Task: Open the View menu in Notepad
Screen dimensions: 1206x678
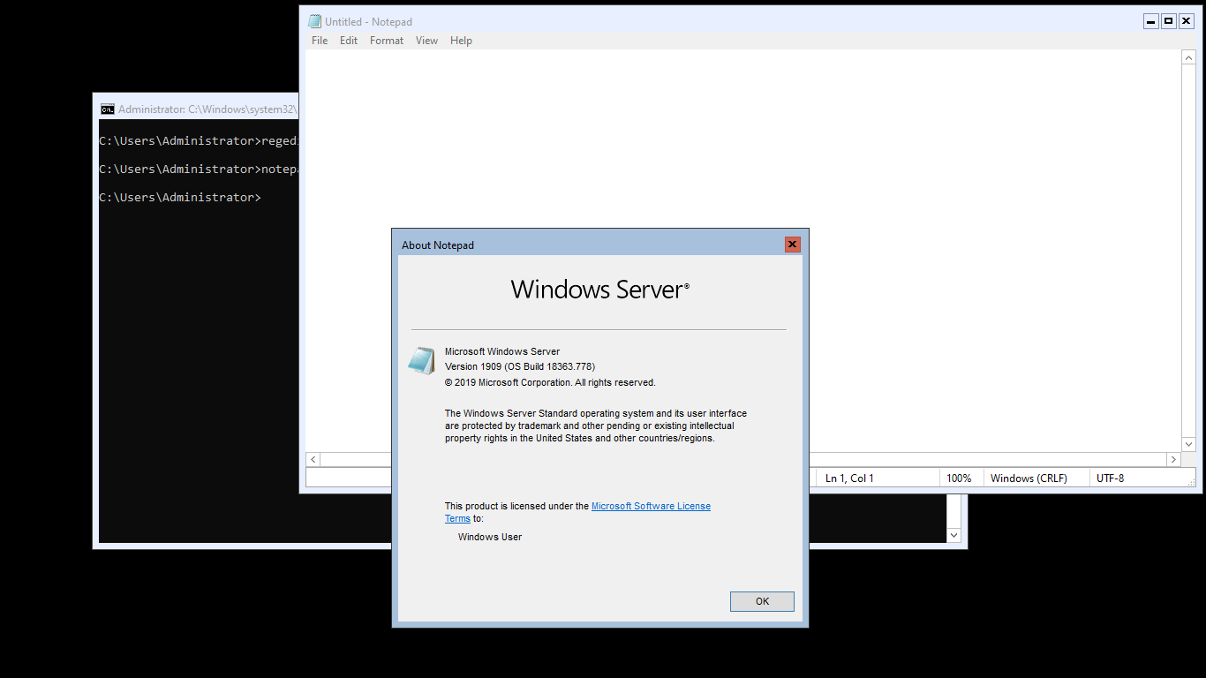Action: tap(426, 41)
